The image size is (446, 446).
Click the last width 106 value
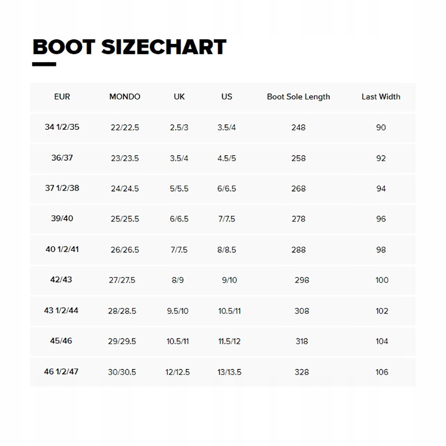click(382, 372)
